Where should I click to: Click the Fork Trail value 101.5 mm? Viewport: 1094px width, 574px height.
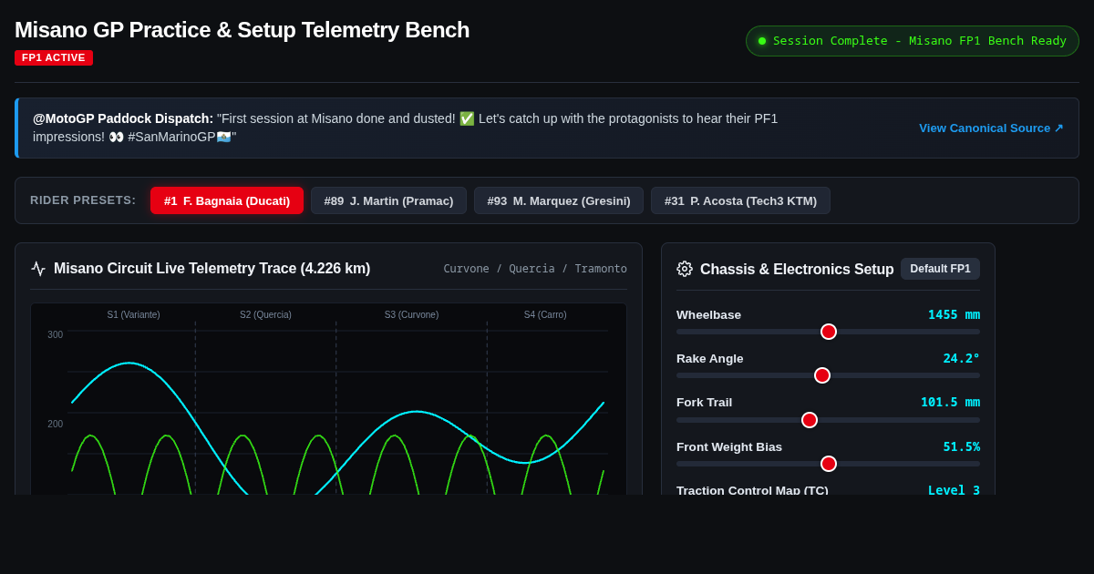(x=950, y=402)
